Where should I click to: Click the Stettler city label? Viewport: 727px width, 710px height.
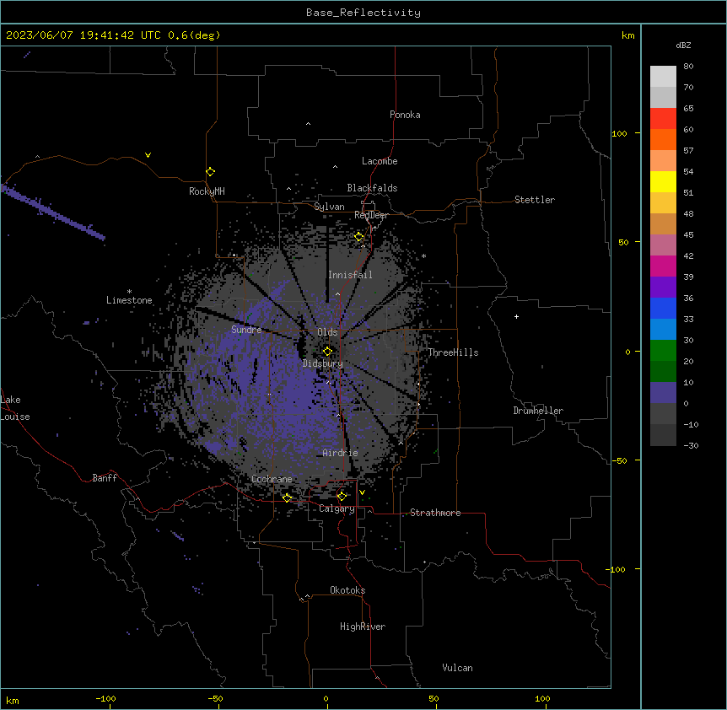click(535, 200)
